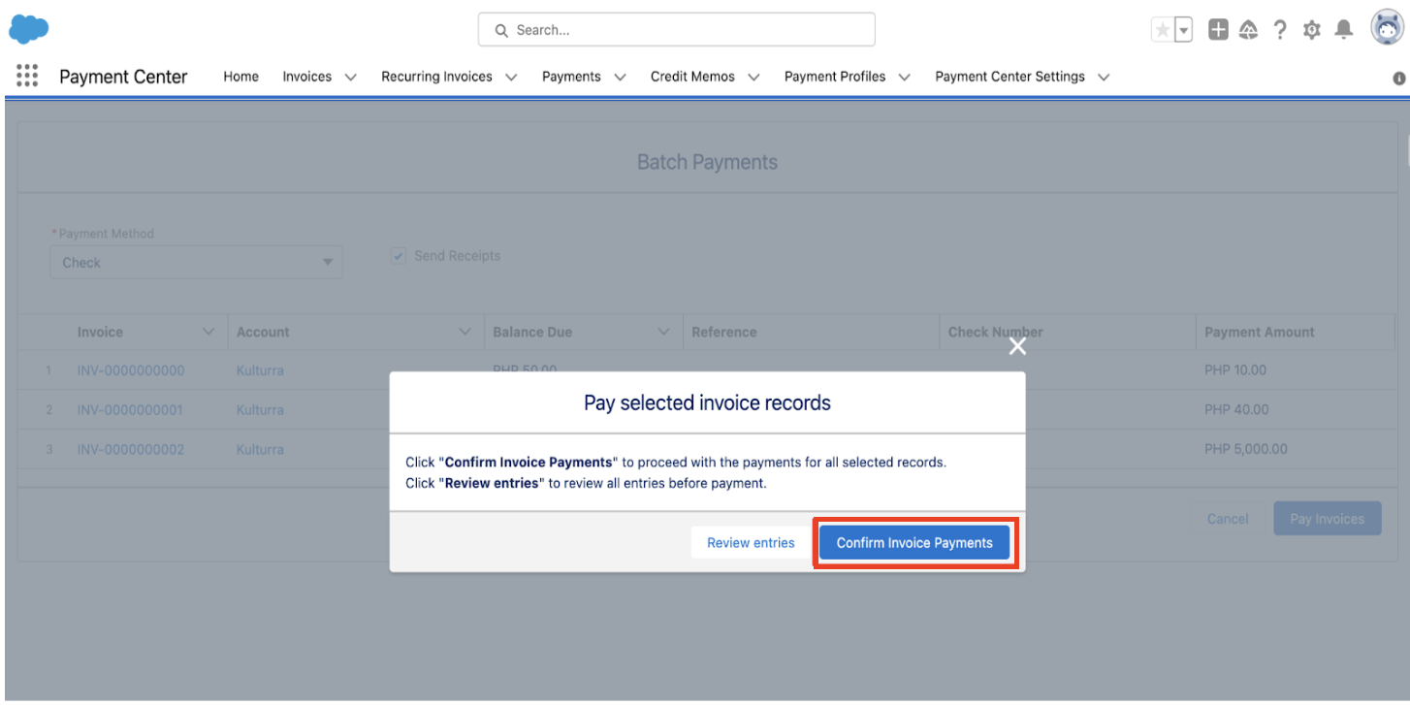Open the Account column header chevron
Viewport: 1410px width, 705px height.
pyautogui.click(x=464, y=332)
